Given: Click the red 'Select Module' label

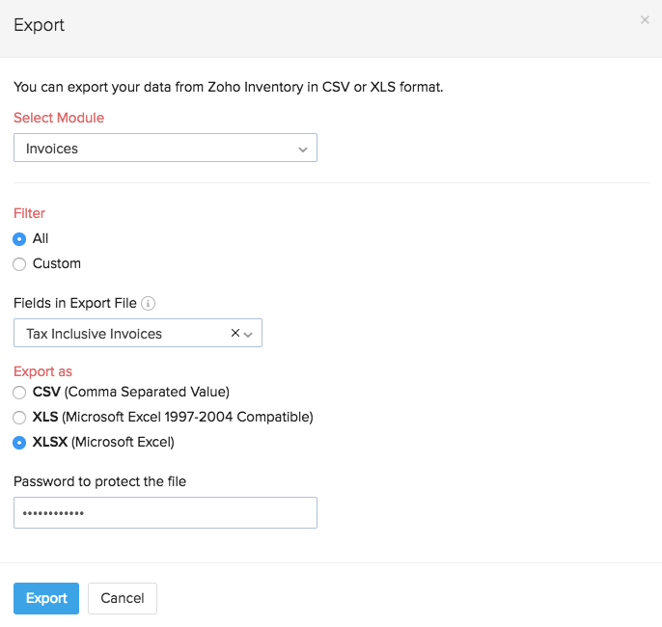Looking at the screenshot, I should [59, 118].
